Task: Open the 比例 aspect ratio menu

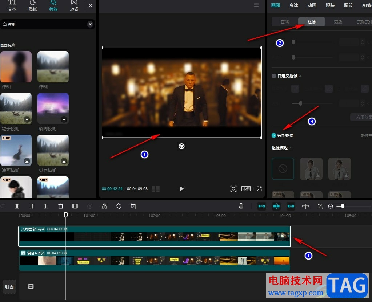Action: pos(246,189)
